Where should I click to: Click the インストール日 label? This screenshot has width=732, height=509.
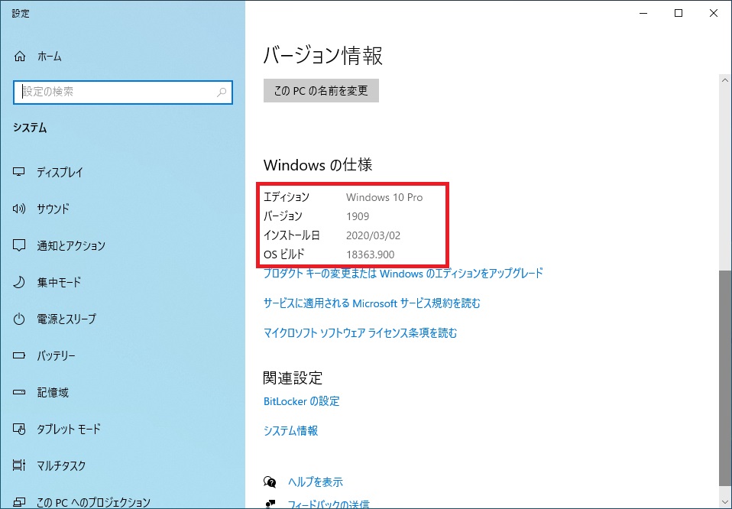click(x=292, y=236)
